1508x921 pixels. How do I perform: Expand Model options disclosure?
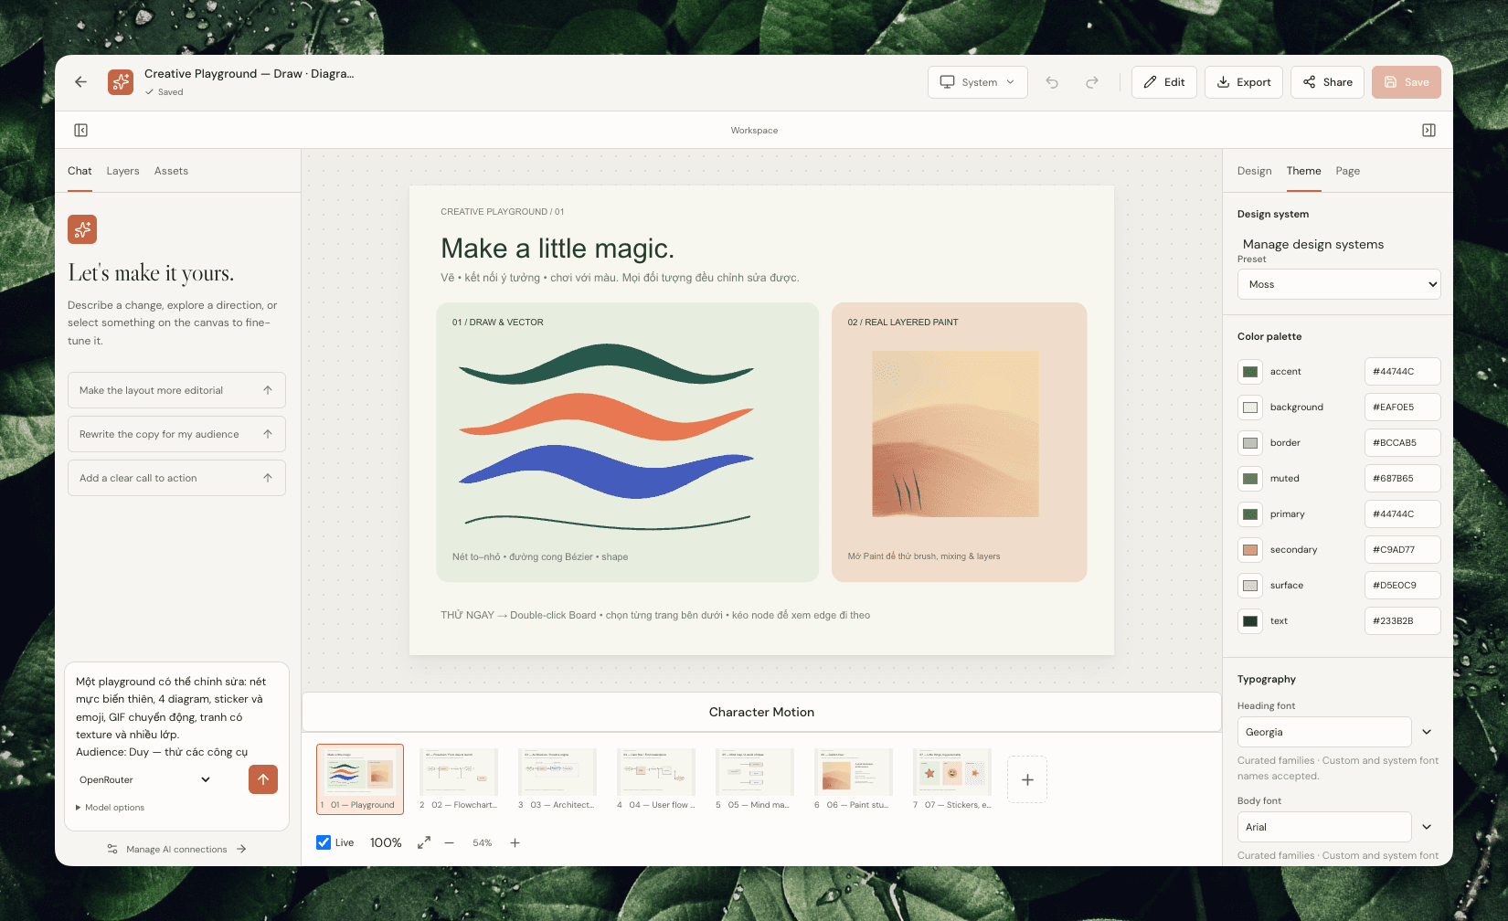[x=111, y=808]
